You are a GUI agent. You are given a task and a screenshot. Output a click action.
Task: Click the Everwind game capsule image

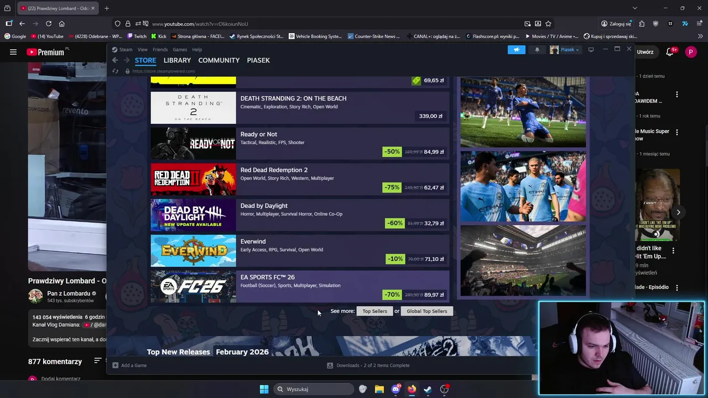193,251
